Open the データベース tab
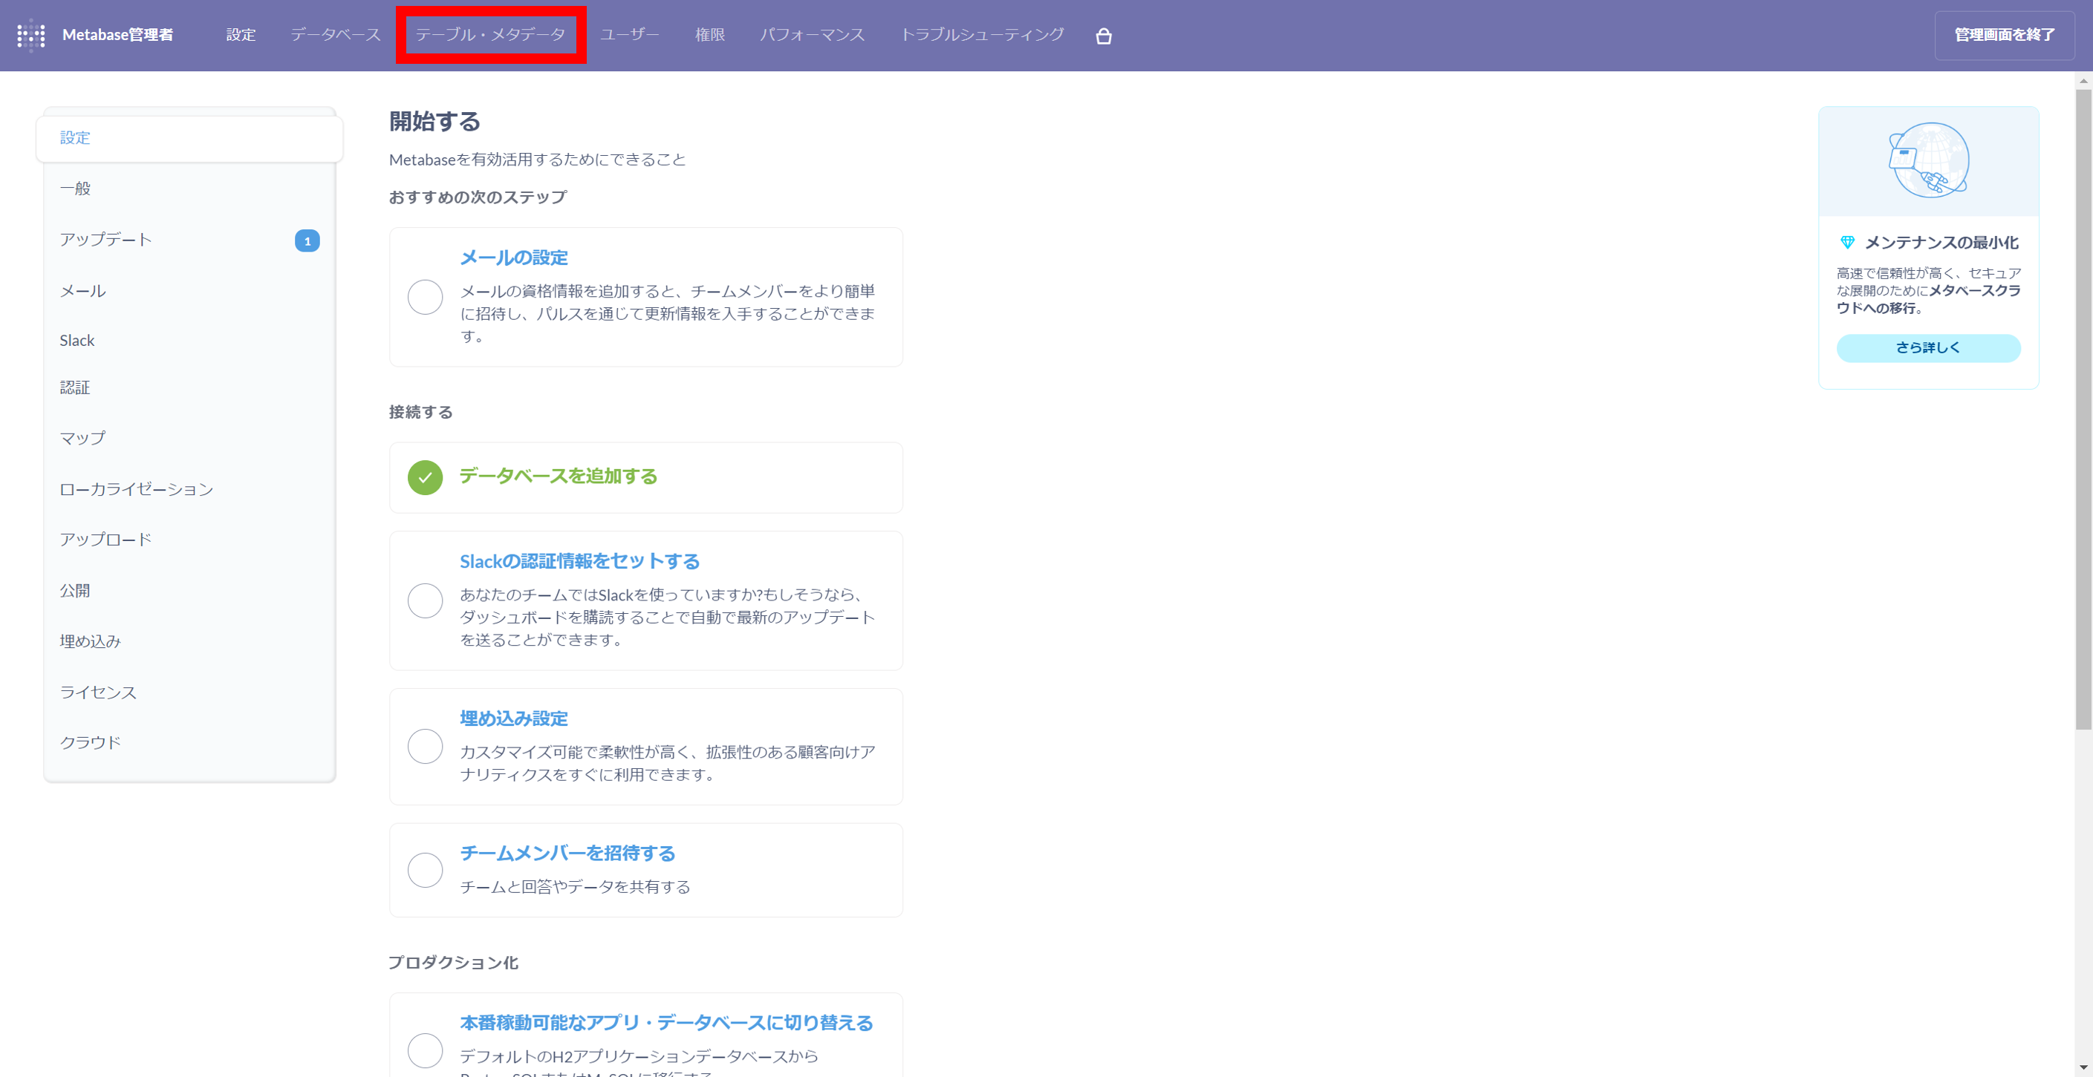The image size is (2093, 1077). [336, 35]
